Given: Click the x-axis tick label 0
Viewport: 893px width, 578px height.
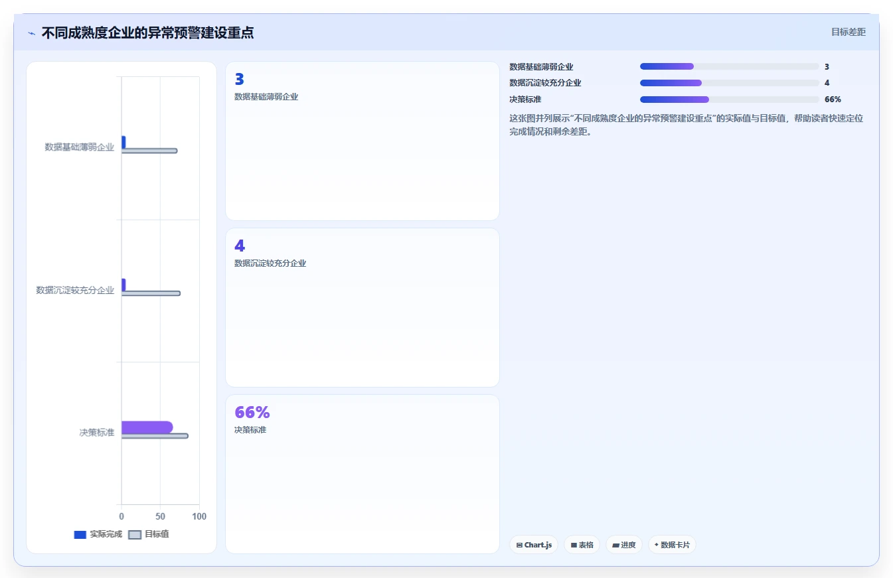Looking at the screenshot, I should 122,516.
